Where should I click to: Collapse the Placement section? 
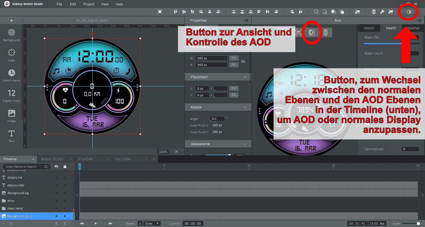coord(245,77)
